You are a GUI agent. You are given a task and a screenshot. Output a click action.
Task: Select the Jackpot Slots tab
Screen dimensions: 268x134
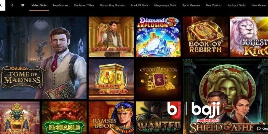(237, 5)
